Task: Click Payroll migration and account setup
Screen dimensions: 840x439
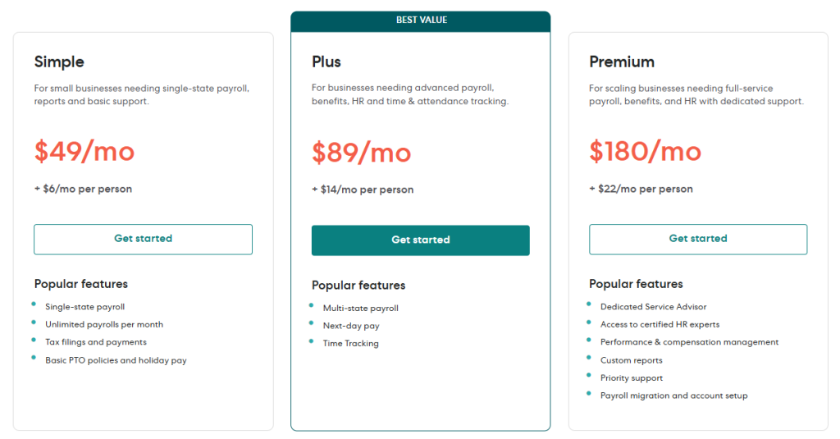Action: point(673,396)
